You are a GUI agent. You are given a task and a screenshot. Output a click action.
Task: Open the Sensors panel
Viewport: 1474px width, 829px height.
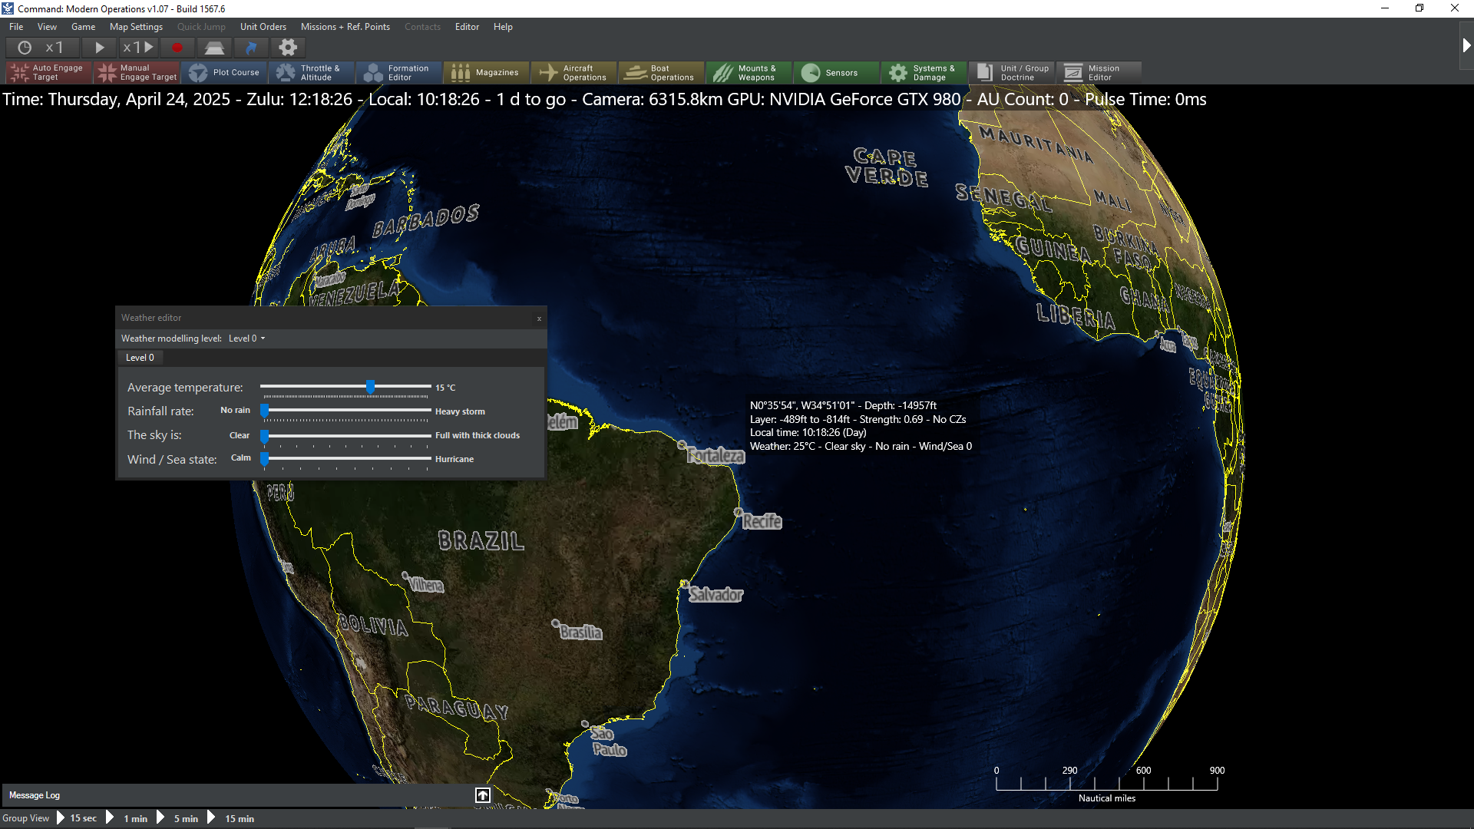[x=836, y=72]
